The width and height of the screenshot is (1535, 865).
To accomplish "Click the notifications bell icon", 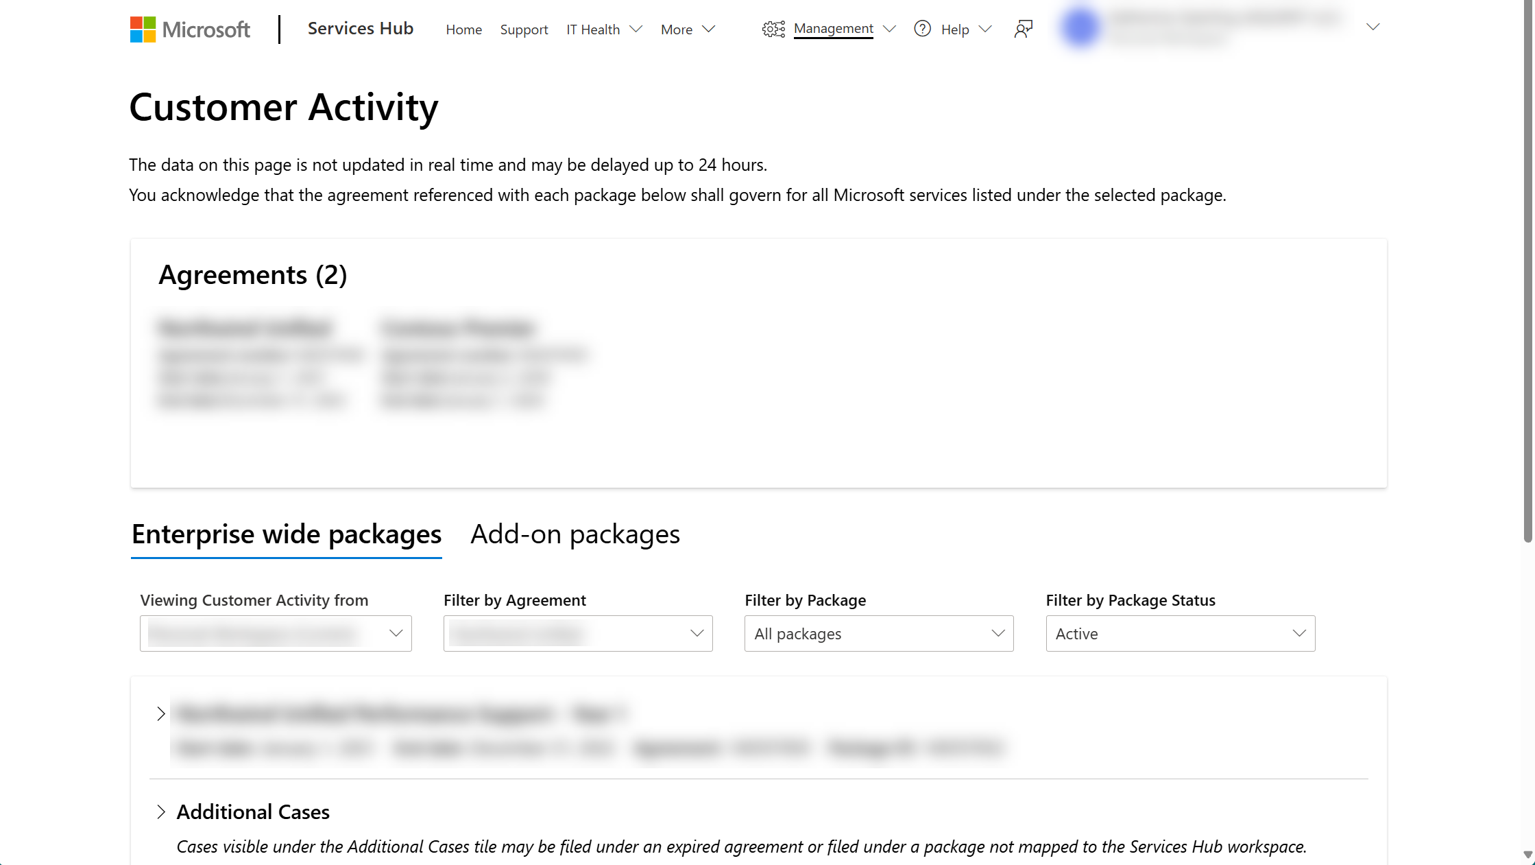I will (x=1022, y=27).
